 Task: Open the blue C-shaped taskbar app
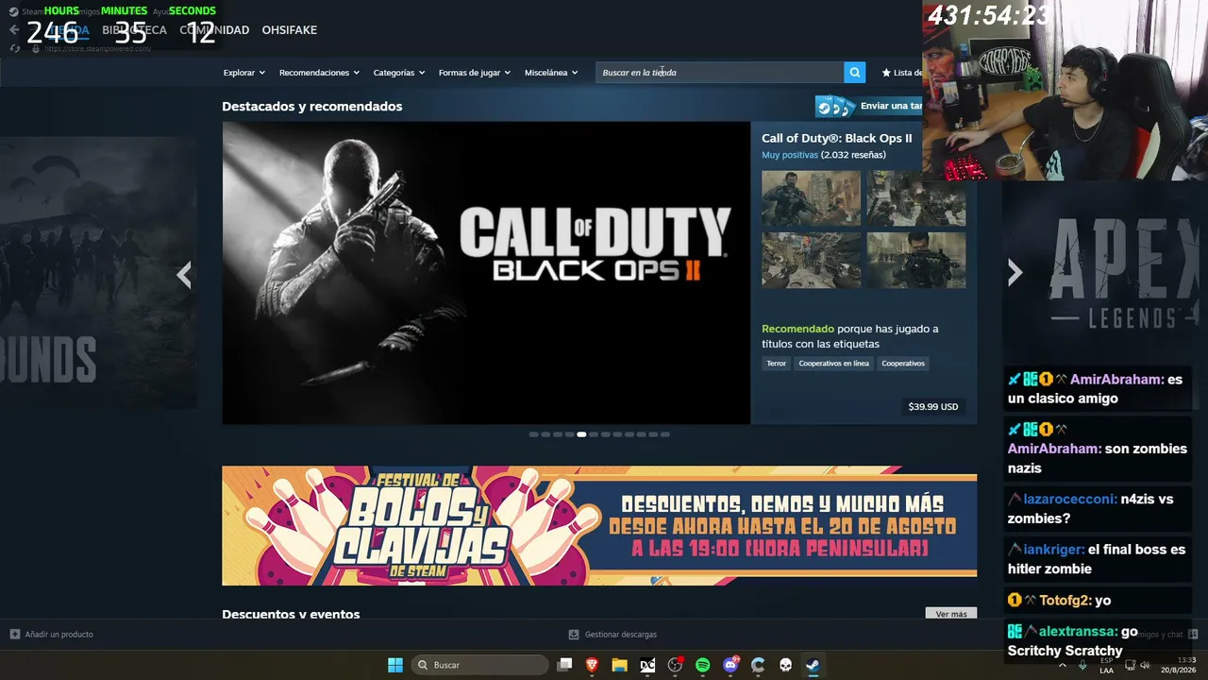(x=758, y=665)
